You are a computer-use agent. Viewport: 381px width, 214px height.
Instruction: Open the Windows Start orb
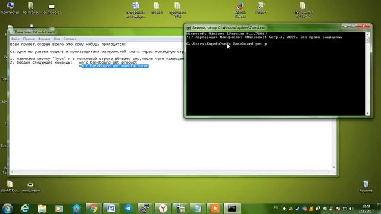(7, 209)
